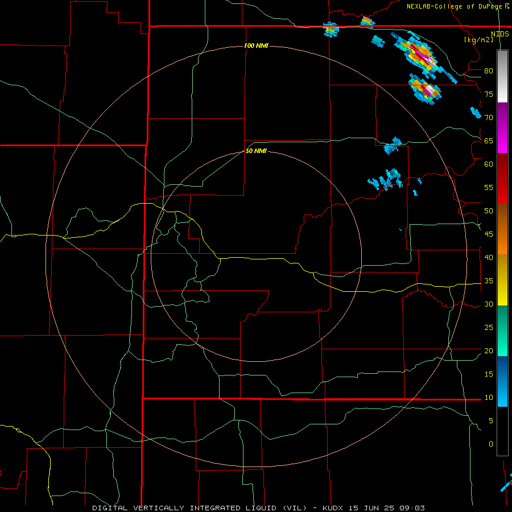
Task: Select the legend value 15
Action: click(489, 374)
